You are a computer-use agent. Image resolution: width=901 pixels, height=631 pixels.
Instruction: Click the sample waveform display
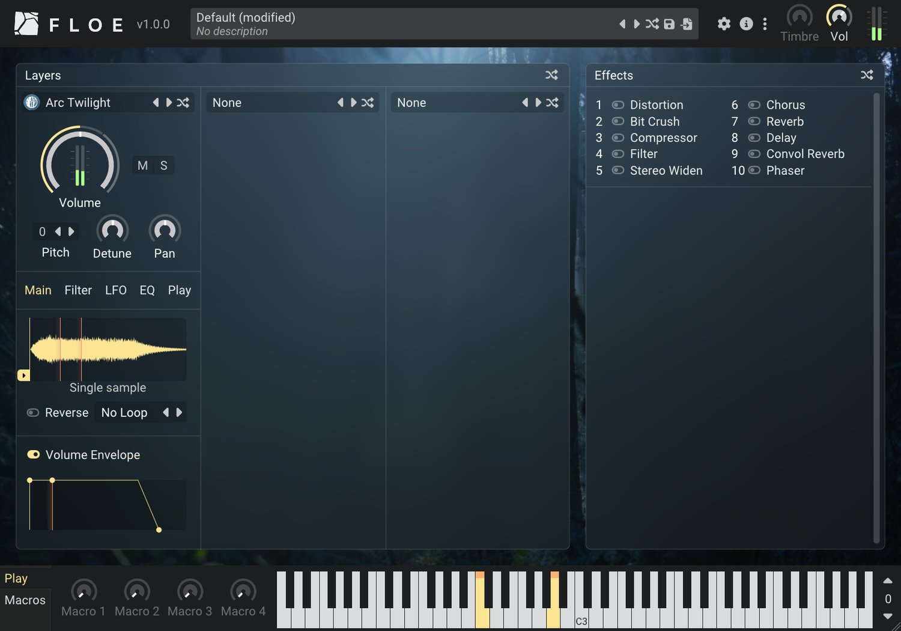108,349
